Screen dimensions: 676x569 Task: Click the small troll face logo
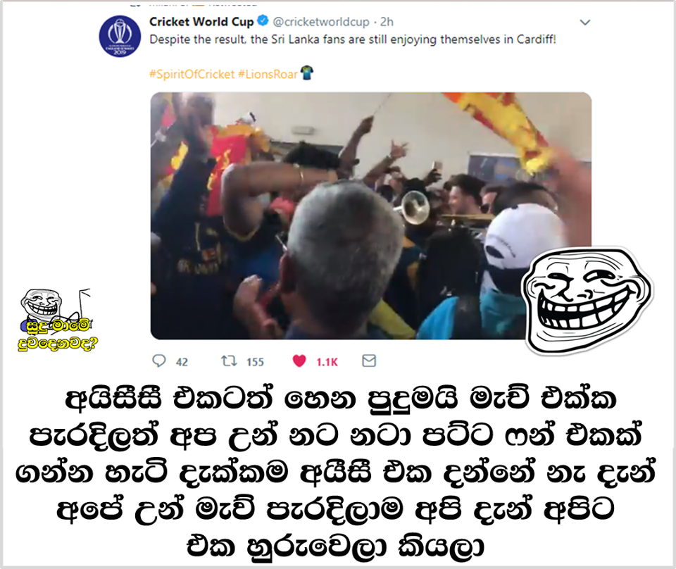pyautogui.click(x=41, y=303)
